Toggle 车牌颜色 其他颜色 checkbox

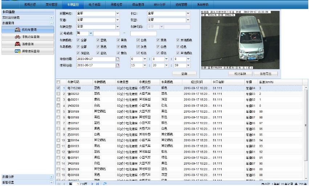178,40
